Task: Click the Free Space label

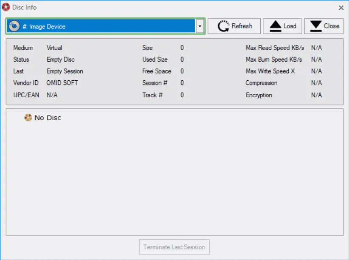Action: coord(157,71)
